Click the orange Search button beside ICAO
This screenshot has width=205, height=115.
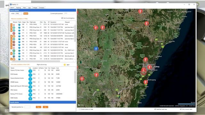tap(26, 13)
